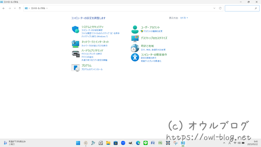Click the Clock and Region icon

click(x=135, y=48)
